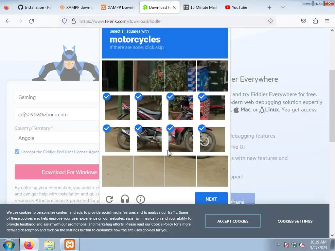Open the Country/Territory Angola dropdown

click(x=57, y=138)
